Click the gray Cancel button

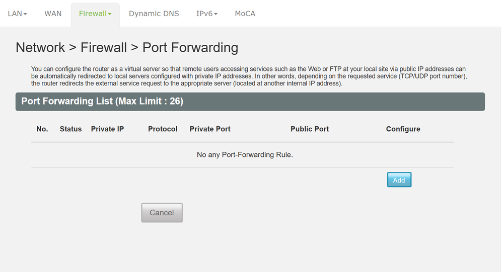click(162, 213)
